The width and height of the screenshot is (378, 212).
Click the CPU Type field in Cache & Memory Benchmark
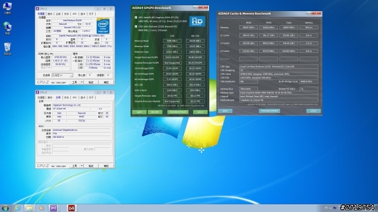click(x=279, y=67)
